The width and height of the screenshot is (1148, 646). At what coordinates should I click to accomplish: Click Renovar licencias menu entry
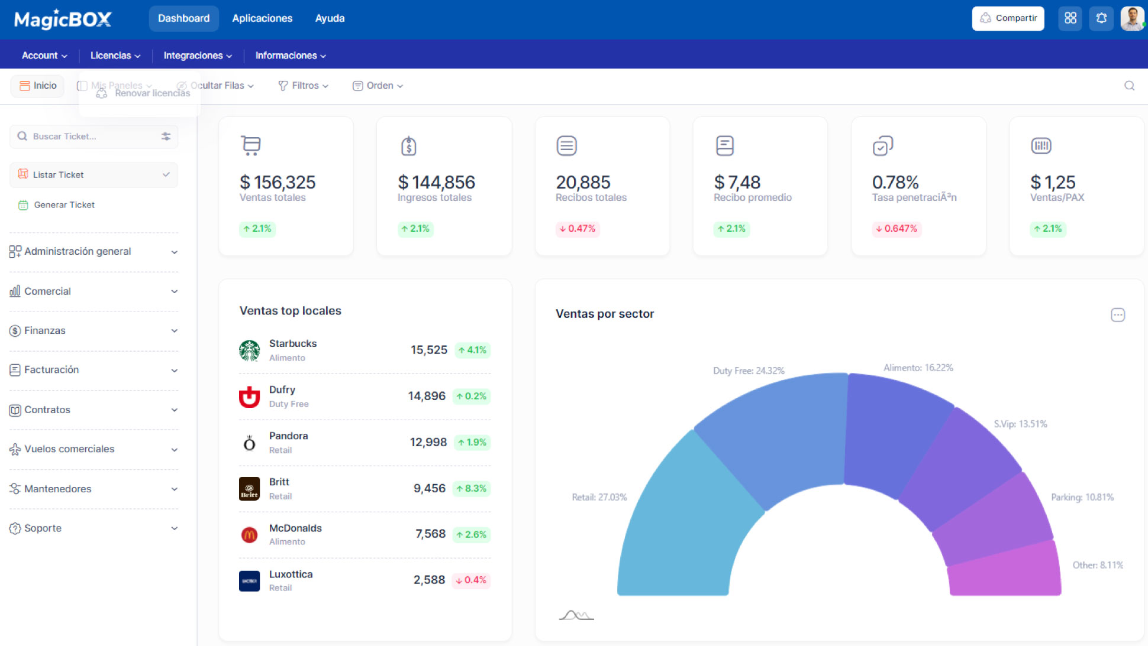tap(144, 93)
